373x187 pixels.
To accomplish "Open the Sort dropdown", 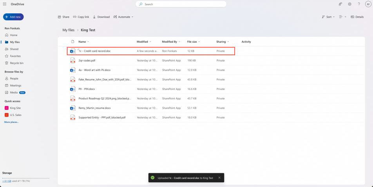I will point(328,17).
